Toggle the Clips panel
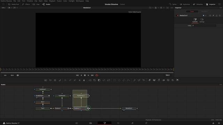223x125 pixels. 36,4
